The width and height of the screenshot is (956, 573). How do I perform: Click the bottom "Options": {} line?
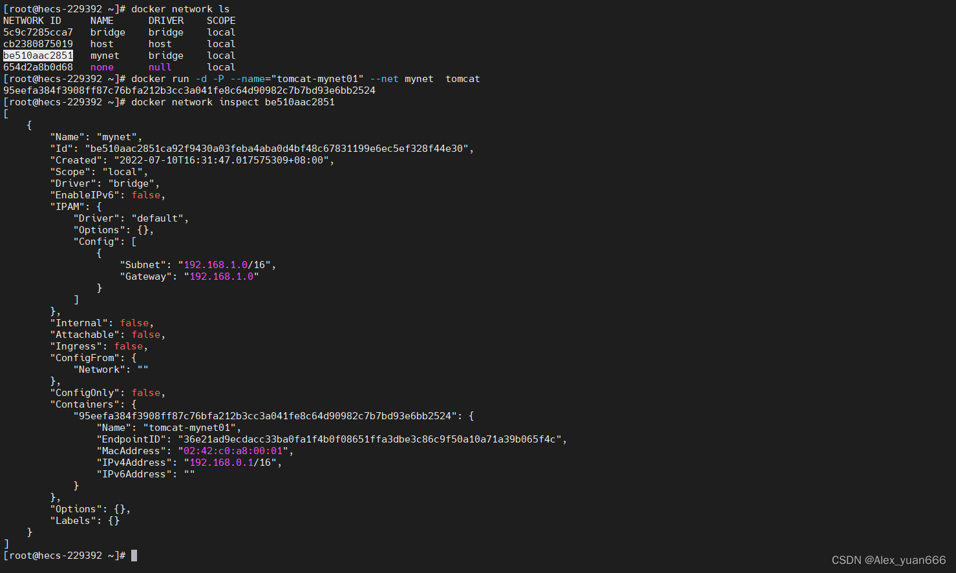point(90,509)
